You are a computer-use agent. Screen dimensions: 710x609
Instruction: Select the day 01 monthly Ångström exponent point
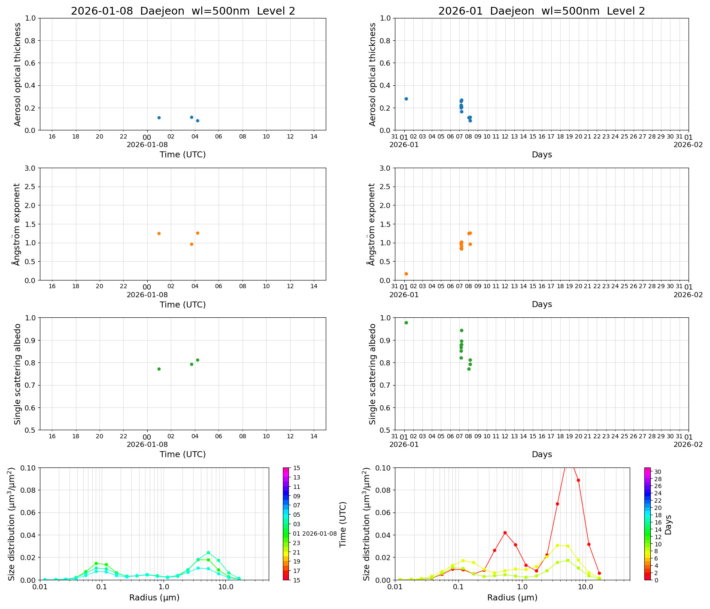pyautogui.click(x=406, y=274)
